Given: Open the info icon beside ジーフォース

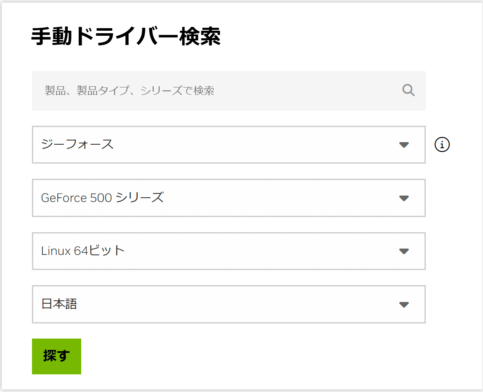Looking at the screenshot, I should pyautogui.click(x=442, y=144).
